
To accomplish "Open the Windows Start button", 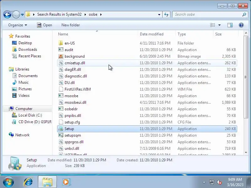I will [x=8, y=182].
